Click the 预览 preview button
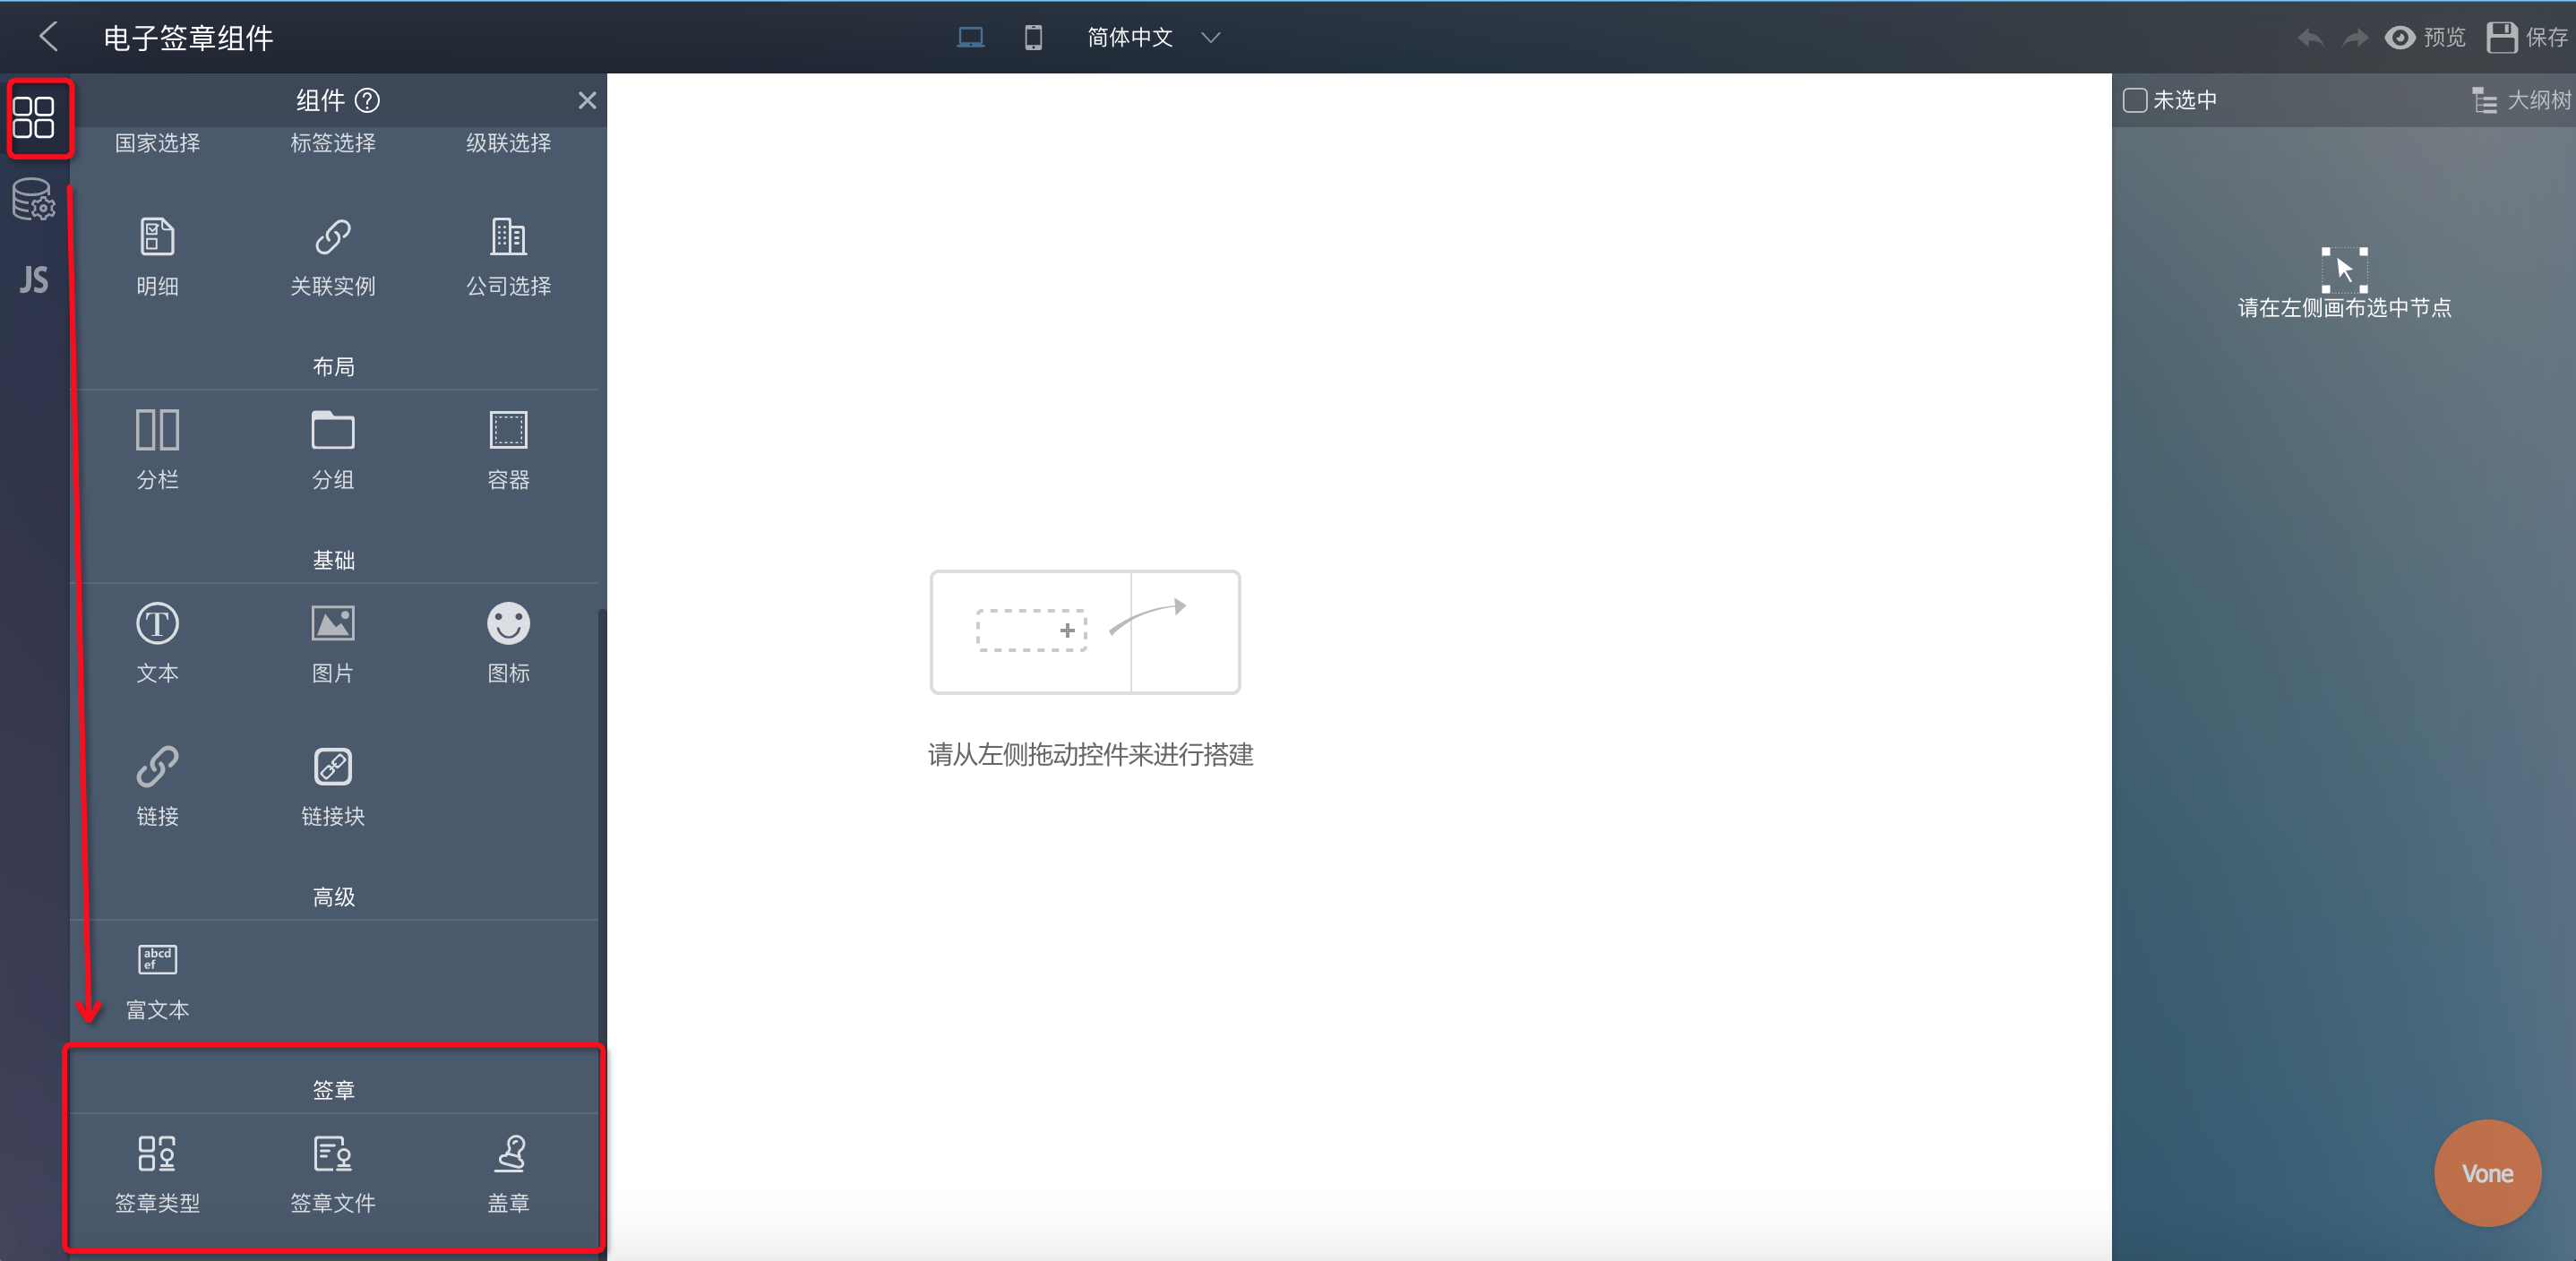Screen dimensions: 2576x1261 coord(2425,38)
